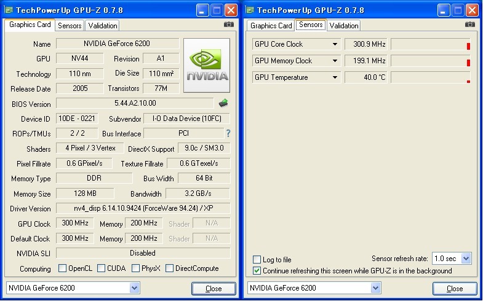Click the BIOS Version field 5.44.A2.10.00
The height and width of the screenshot is (301, 483).
coord(135,103)
